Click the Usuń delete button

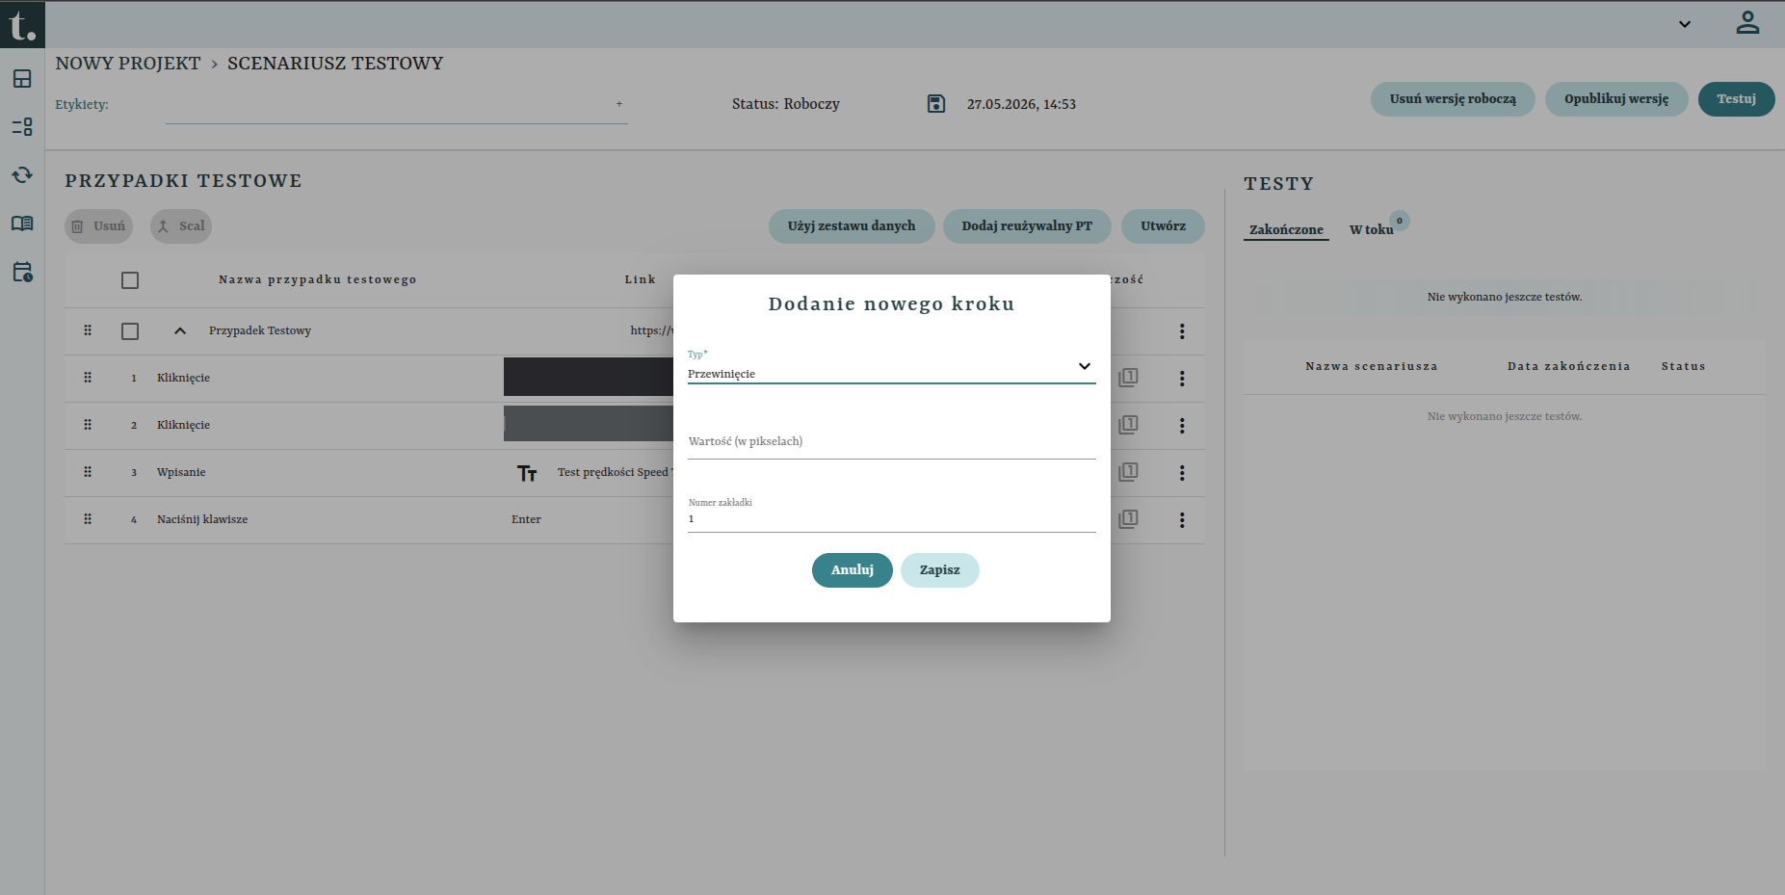click(x=98, y=226)
